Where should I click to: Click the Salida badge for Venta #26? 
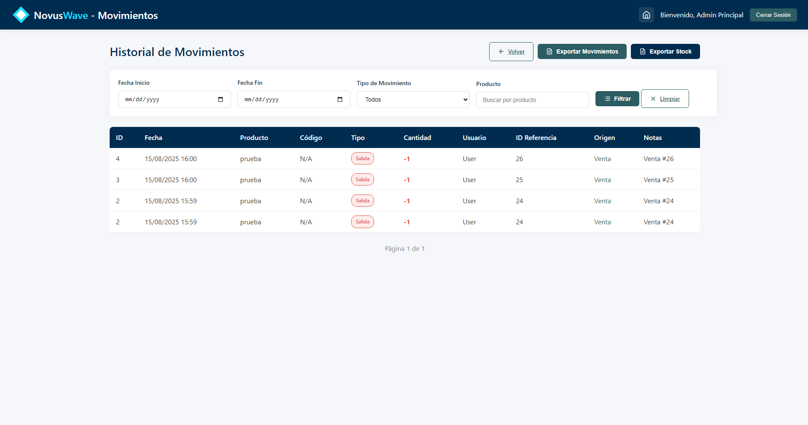[x=362, y=159]
